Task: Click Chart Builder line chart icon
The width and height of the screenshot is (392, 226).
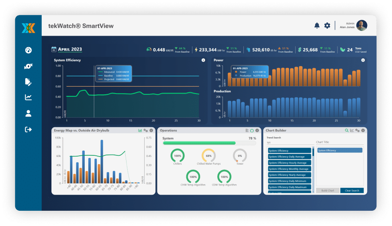Action: tap(352, 130)
